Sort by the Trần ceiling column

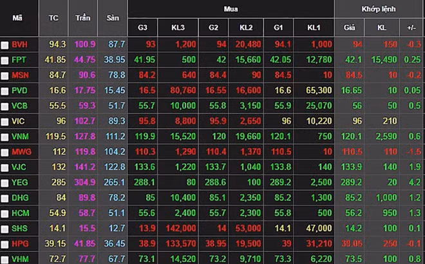pyautogui.click(x=82, y=18)
